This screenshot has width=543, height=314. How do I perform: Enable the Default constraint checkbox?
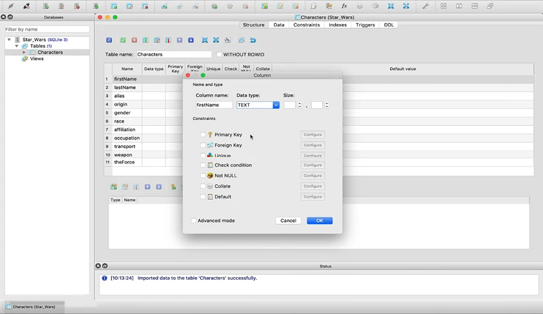[x=203, y=197]
